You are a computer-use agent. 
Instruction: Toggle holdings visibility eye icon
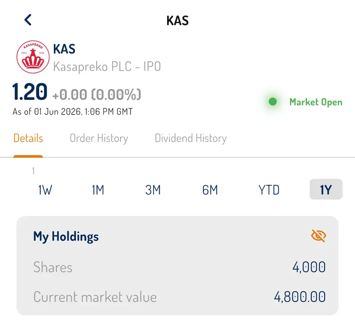318,236
